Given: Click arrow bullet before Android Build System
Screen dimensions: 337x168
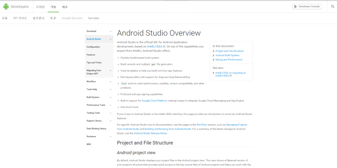Looking at the screenshot, I should click(x=214, y=56).
